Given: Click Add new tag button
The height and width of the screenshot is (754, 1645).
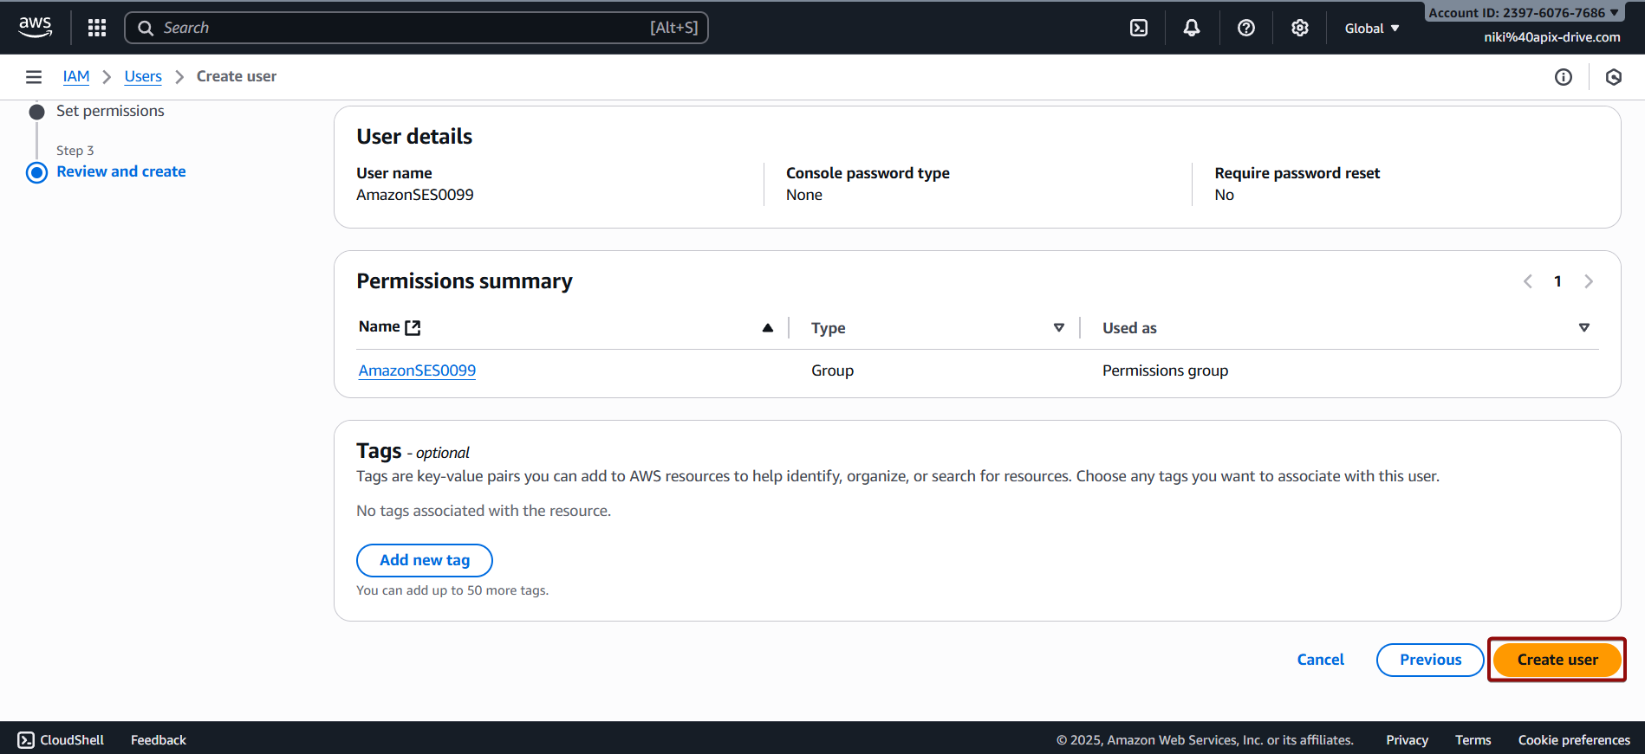Looking at the screenshot, I should pyautogui.click(x=424, y=560).
